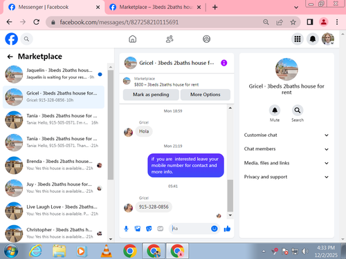The width and height of the screenshot is (346, 259).
Task: Mute this conversation with bell icon
Action: pyautogui.click(x=275, y=111)
